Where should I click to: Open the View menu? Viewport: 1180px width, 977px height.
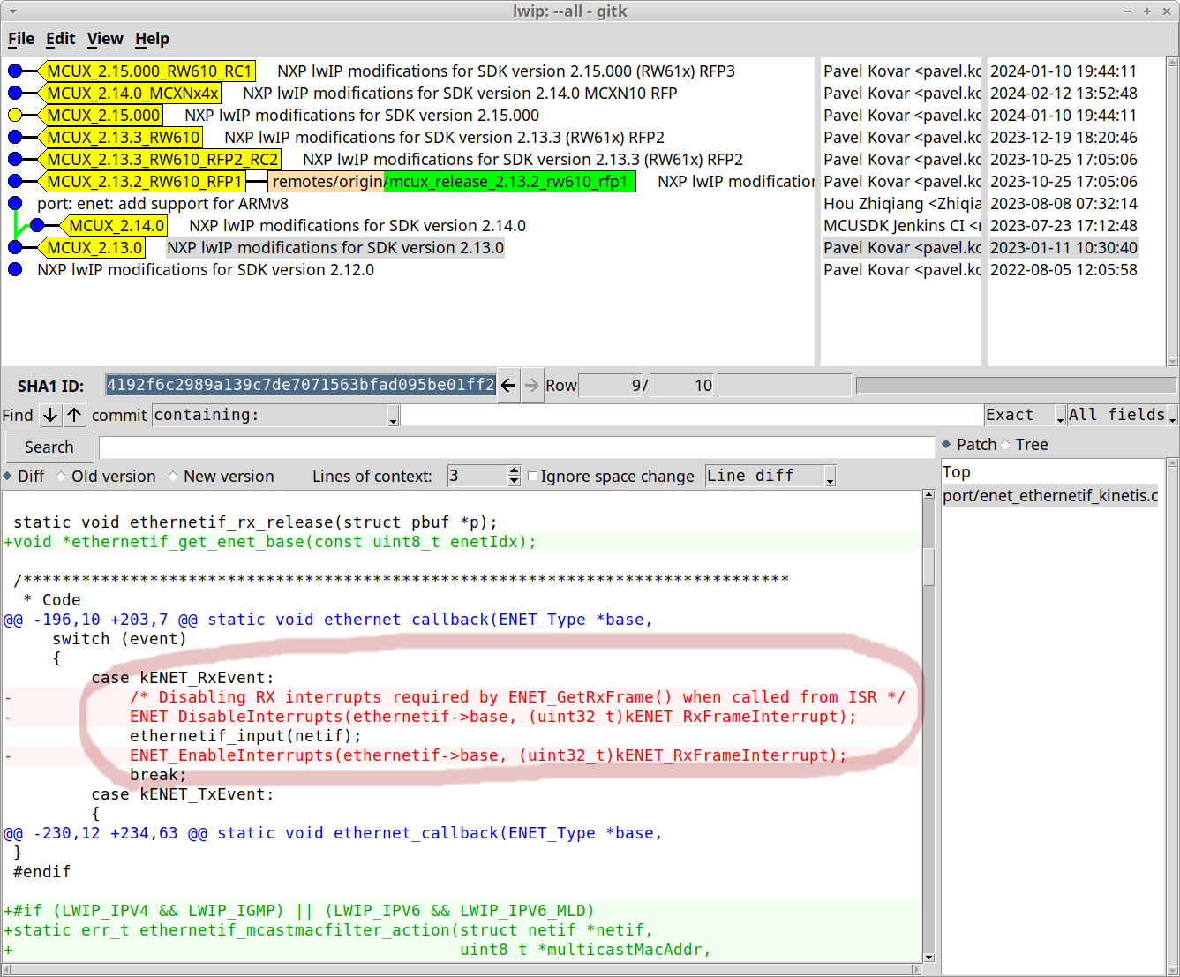click(105, 39)
